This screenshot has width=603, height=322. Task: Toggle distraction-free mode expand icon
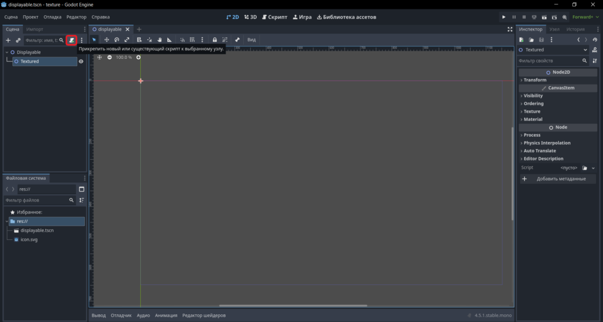[x=509, y=29]
